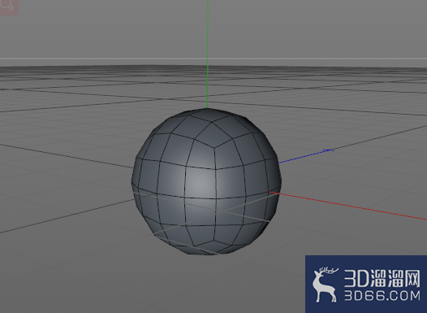
Task: Click the magnifier zoom icon
Action: [7, 6]
